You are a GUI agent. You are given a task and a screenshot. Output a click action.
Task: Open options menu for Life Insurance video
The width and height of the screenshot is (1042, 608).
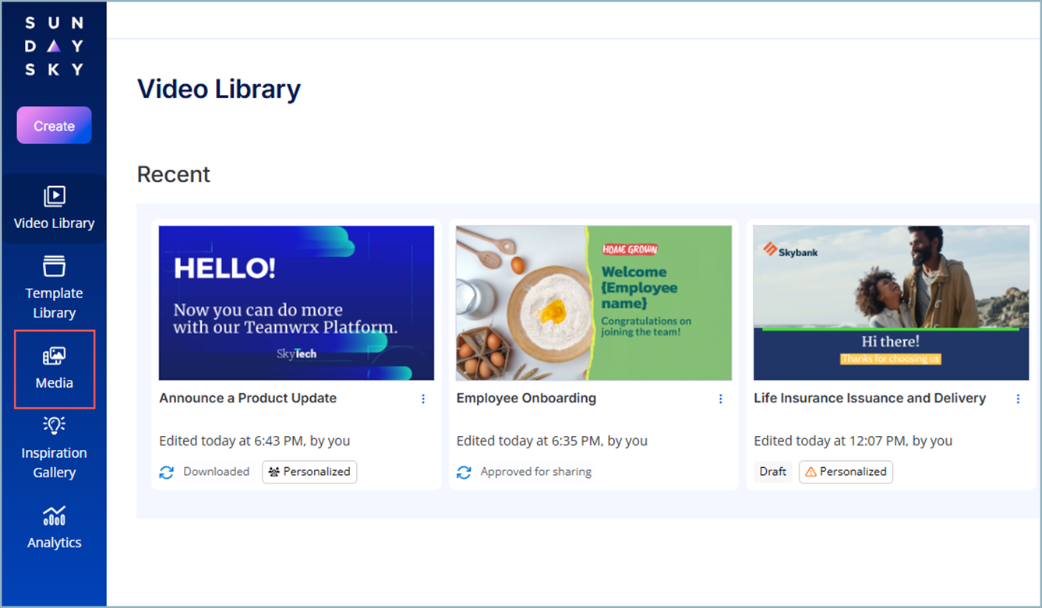click(x=1018, y=399)
